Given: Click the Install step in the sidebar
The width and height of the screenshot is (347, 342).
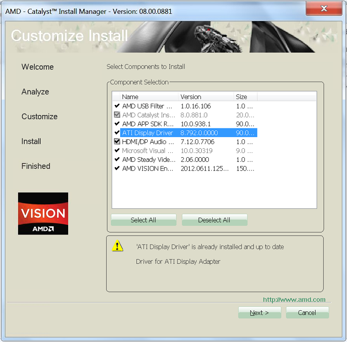Looking at the screenshot, I should click(x=31, y=141).
